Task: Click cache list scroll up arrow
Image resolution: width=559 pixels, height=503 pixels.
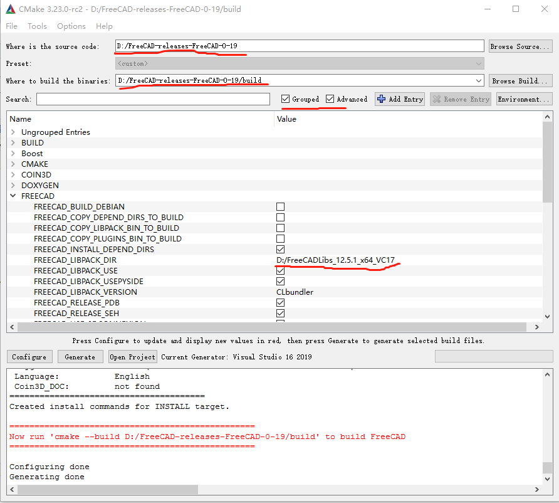Action: pyautogui.click(x=547, y=117)
